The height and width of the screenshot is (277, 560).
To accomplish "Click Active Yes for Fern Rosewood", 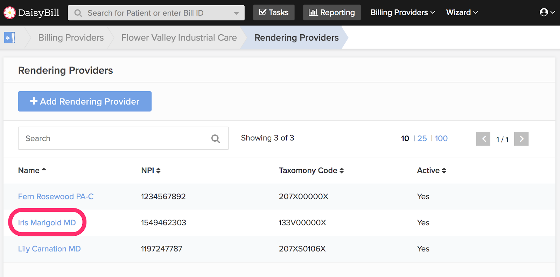I will click(x=423, y=197).
